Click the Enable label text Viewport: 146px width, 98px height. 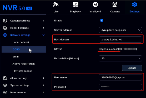pyautogui.click(x=58, y=21)
